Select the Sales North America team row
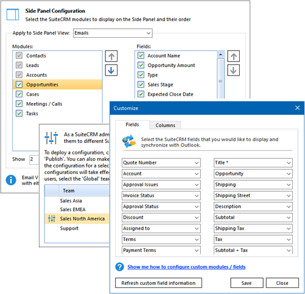The height and width of the screenshot is (294, 305). (x=77, y=219)
